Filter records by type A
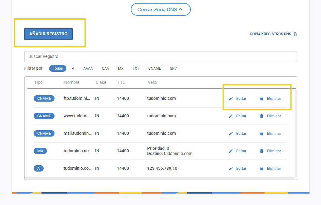321x205 pixels. coord(73,68)
